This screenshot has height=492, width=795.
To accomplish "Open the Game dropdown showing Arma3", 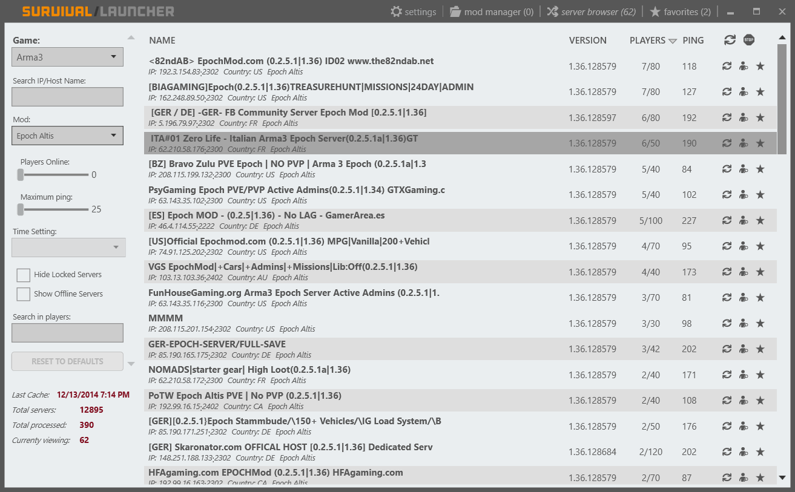I will [67, 57].
